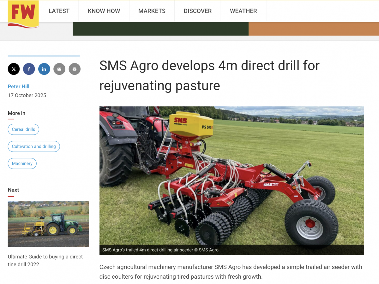This screenshot has height=284, width=379.
Task: Open Ultimate Guide to direct tine drill link
Action: coord(45,260)
